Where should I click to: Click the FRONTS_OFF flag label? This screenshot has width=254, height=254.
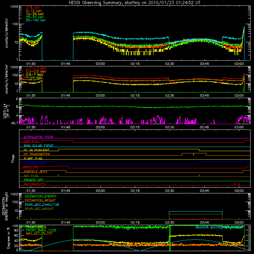click(x=34, y=180)
